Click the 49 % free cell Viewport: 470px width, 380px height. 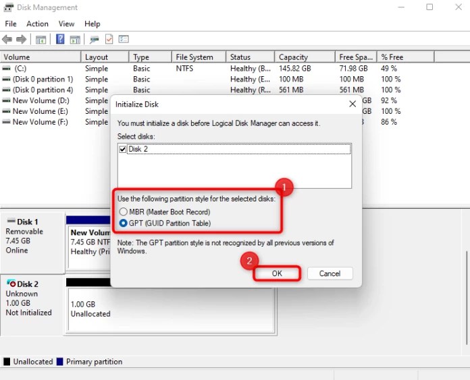(389, 69)
